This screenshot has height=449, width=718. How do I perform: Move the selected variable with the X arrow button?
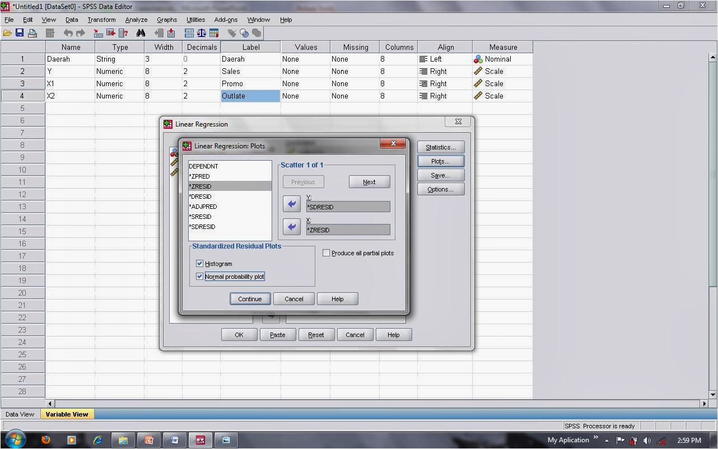(292, 227)
